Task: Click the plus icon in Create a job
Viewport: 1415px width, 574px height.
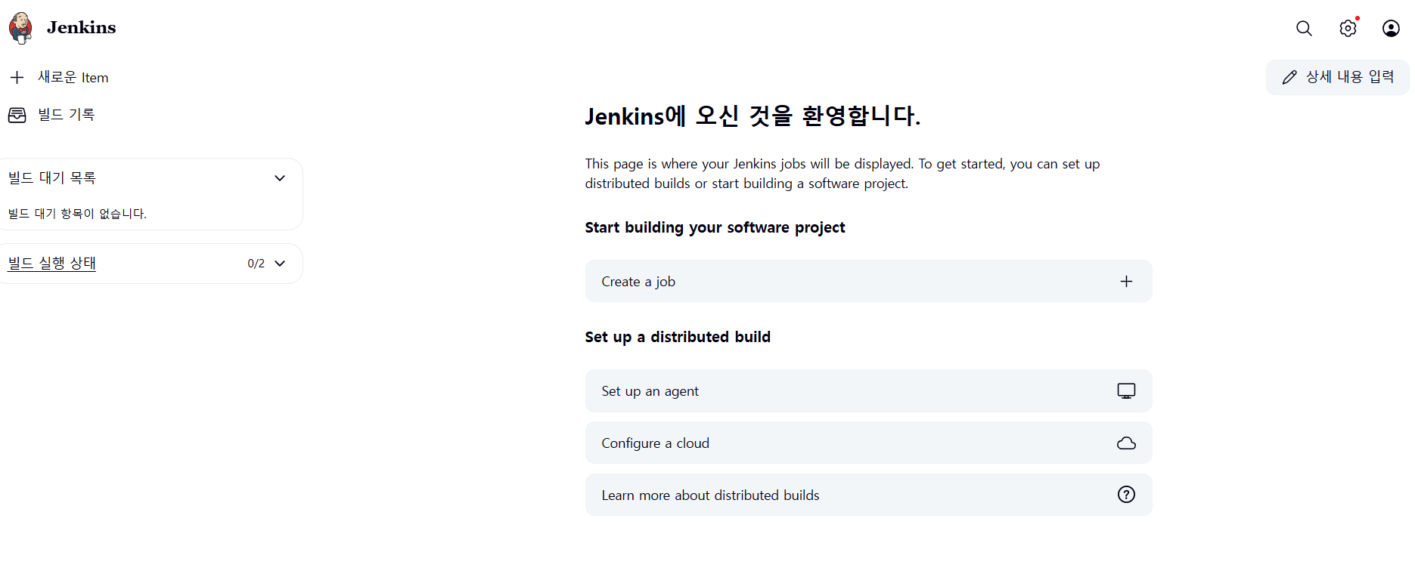Action: point(1126,281)
